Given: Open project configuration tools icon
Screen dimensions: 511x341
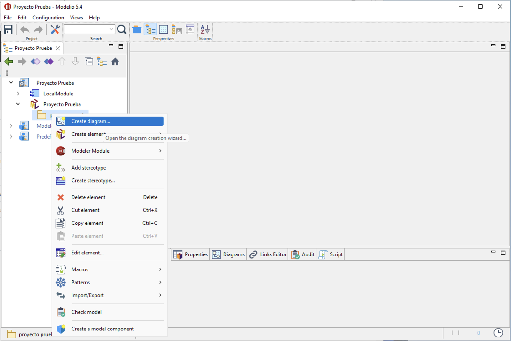Looking at the screenshot, I should click(x=55, y=29).
